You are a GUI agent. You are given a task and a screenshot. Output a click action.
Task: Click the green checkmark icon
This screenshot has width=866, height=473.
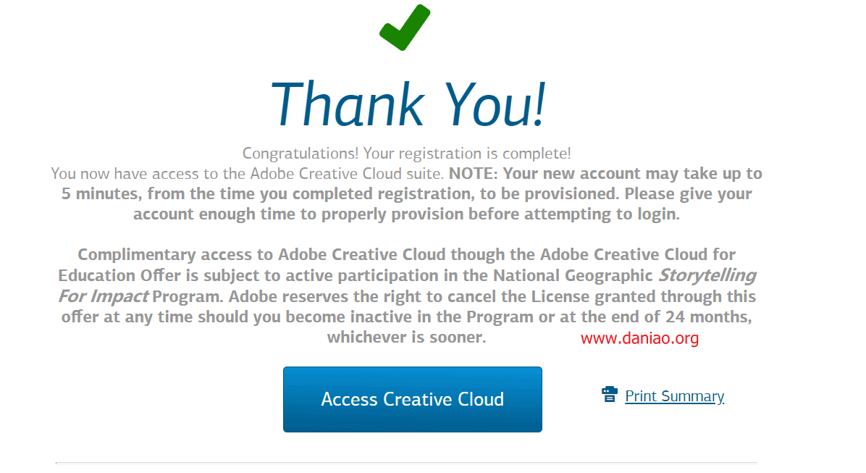[x=405, y=27]
